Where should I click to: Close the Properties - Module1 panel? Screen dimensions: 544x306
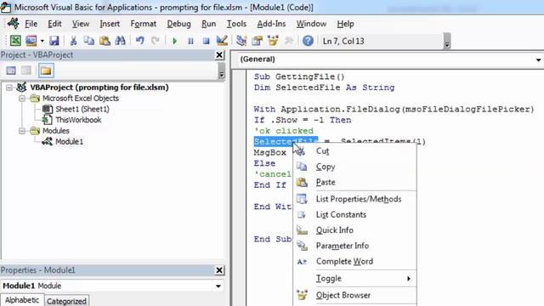pos(219,270)
